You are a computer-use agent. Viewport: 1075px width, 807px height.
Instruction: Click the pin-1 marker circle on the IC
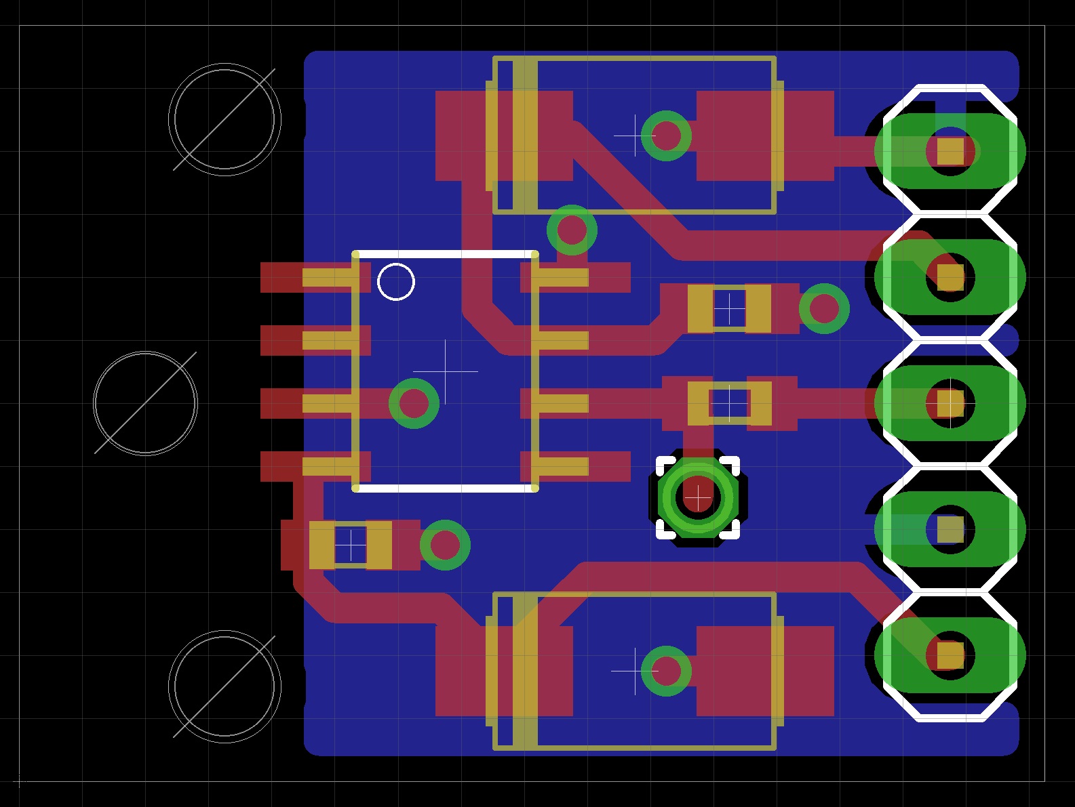[395, 282]
